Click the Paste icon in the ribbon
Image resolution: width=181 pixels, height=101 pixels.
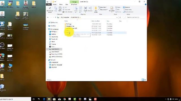(x=60, y=9)
